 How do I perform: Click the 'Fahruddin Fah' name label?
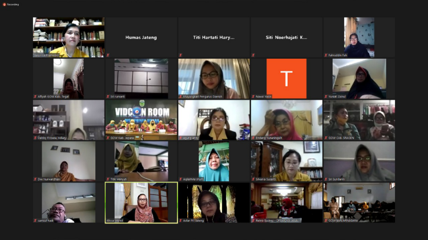(338, 55)
